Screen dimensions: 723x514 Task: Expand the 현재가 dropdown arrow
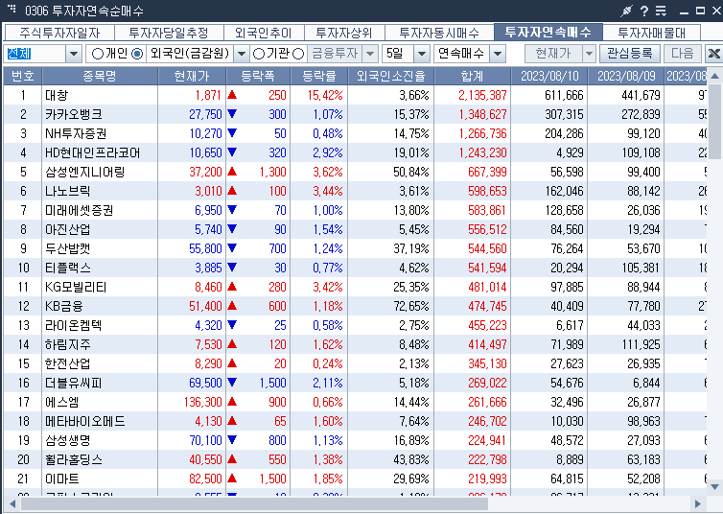(589, 54)
